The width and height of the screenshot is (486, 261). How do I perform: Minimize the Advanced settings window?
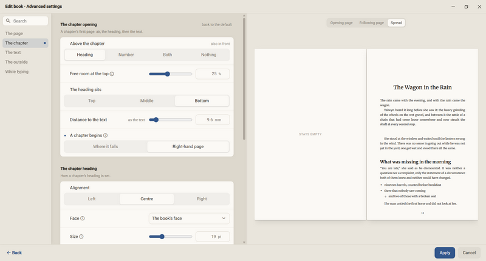tap(453, 7)
